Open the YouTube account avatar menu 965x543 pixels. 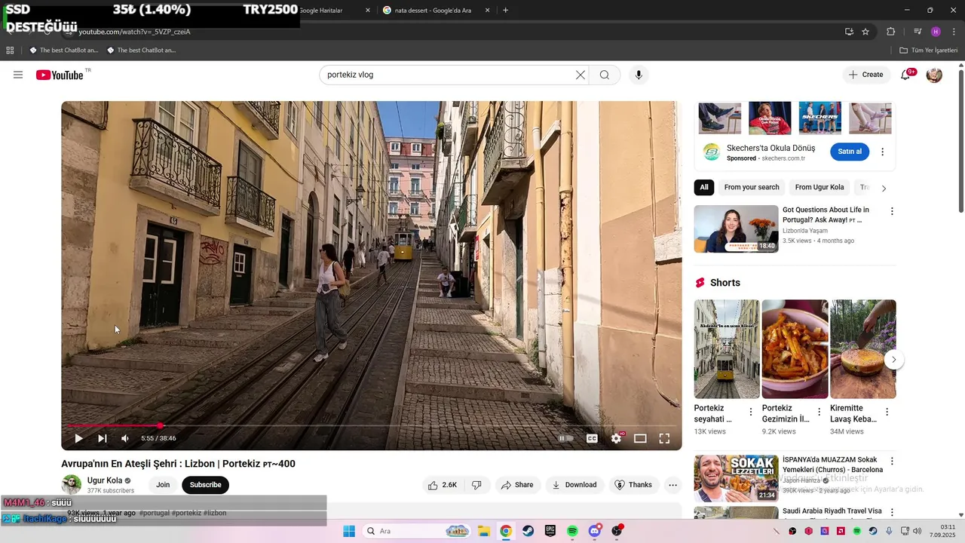click(x=934, y=75)
